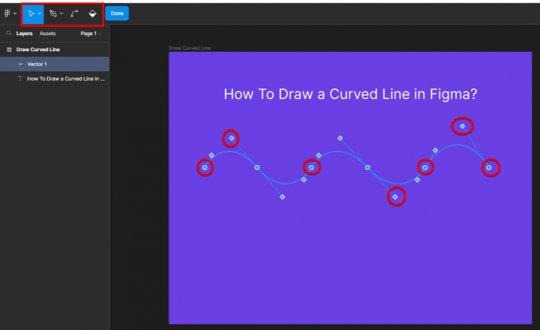The image size is (540, 330).
Task: Click the search icon in Layers panel
Action: [8, 33]
